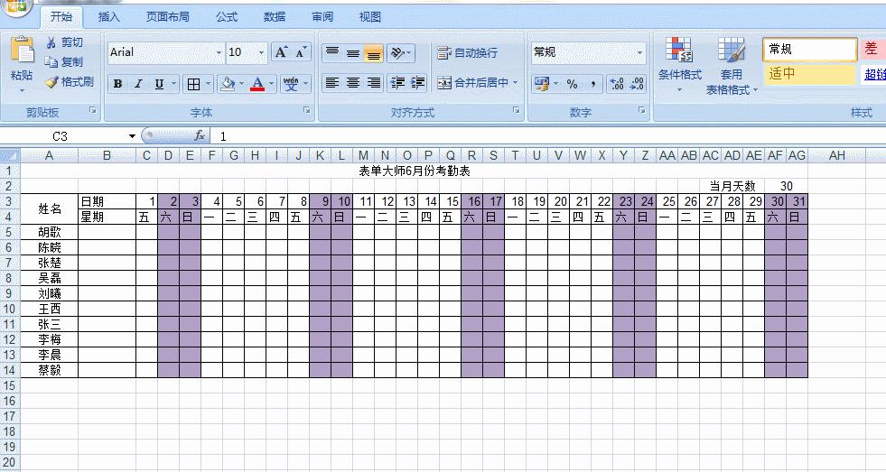Toggle bottom vertical alignment

(374, 53)
